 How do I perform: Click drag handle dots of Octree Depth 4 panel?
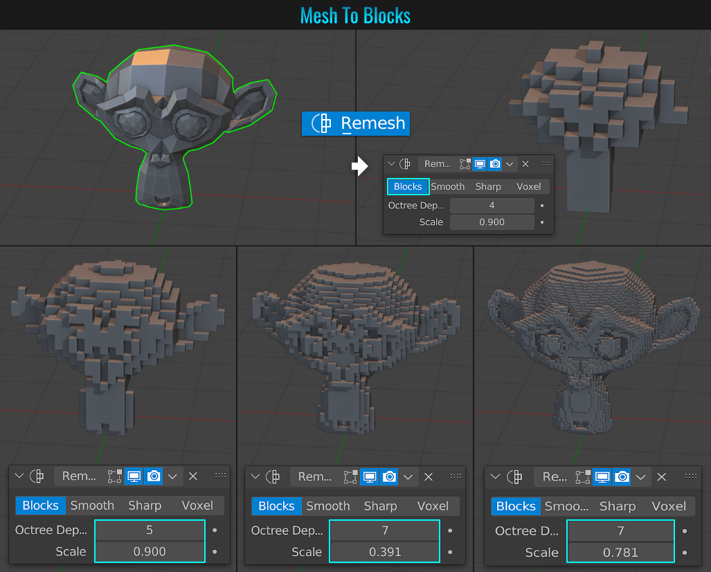tap(546, 163)
